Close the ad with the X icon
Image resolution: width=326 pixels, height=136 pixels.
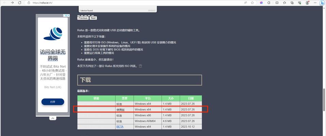tap(68, 15)
